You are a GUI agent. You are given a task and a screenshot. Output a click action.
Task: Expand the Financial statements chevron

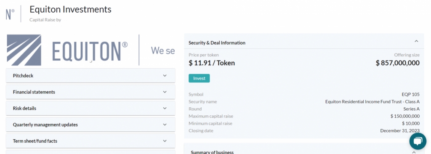(165, 92)
